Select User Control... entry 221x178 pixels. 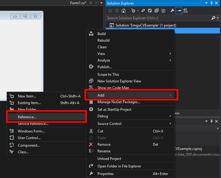tap(47, 138)
